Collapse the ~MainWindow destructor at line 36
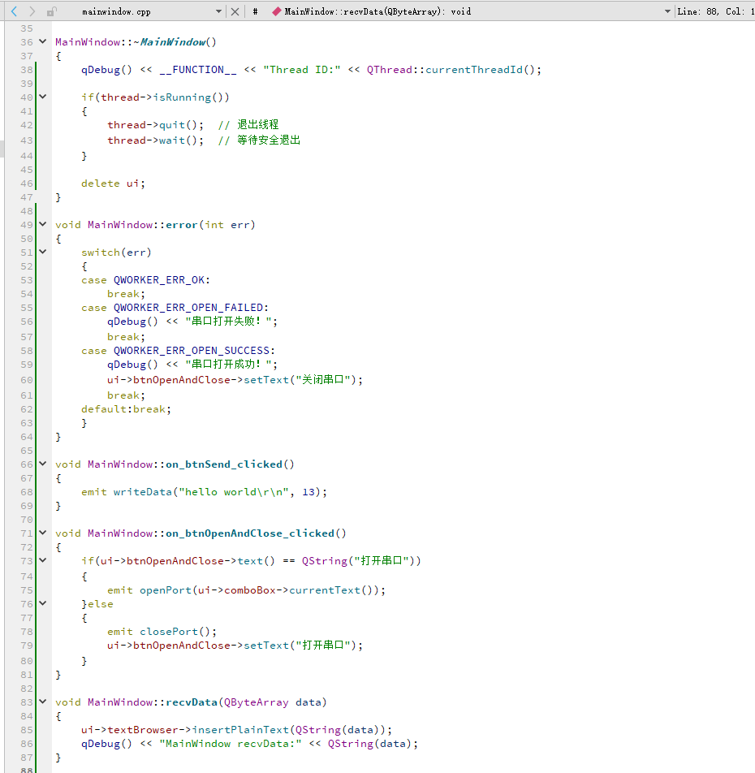 pos(43,42)
